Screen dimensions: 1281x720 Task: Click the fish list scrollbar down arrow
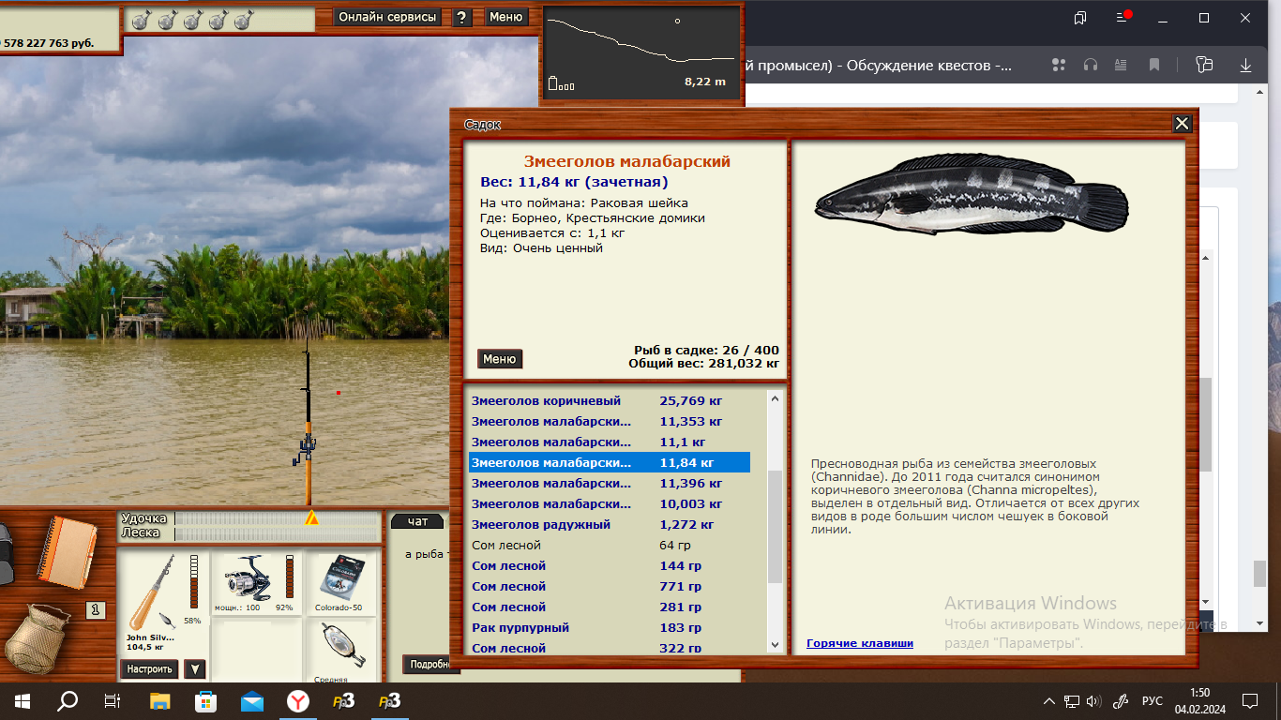click(x=775, y=644)
